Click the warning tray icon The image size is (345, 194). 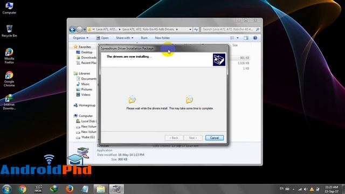(x=312, y=189)
